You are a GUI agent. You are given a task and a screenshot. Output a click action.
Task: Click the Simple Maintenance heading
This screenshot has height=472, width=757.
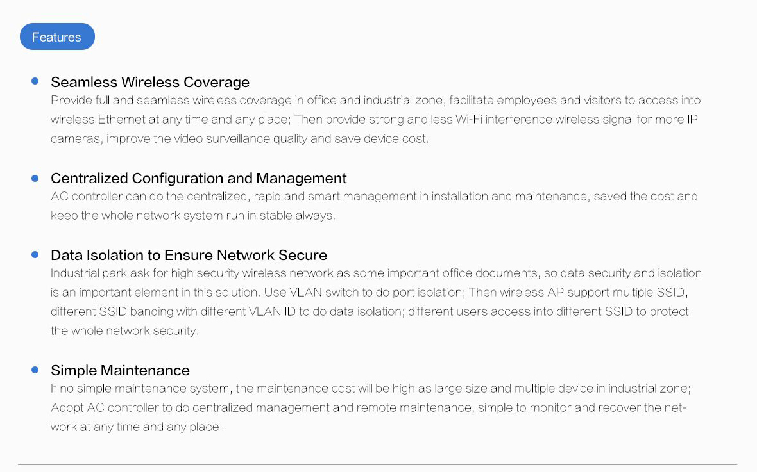(x=120, y=370)
